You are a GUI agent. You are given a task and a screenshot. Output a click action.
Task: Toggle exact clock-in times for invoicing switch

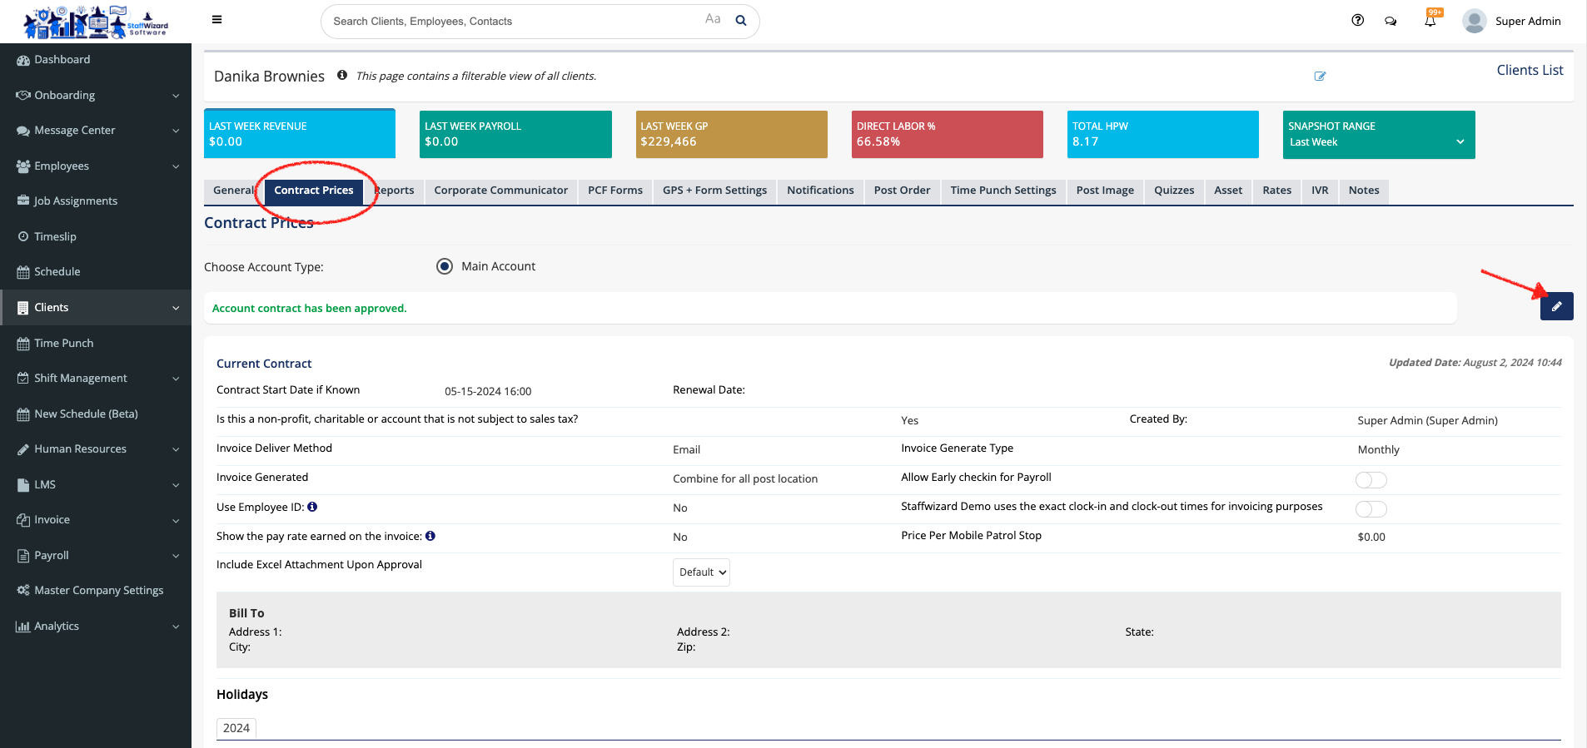(1371, 508)
